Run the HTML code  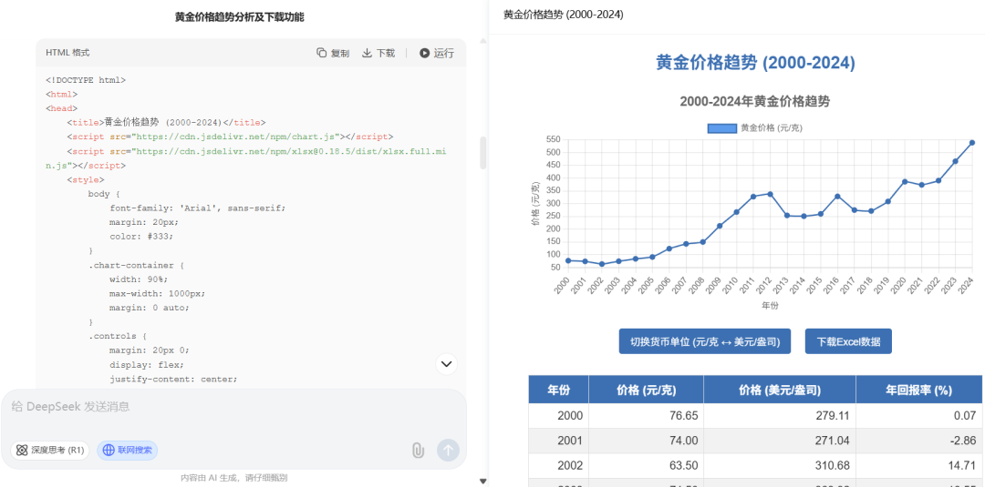click(437, 54)
